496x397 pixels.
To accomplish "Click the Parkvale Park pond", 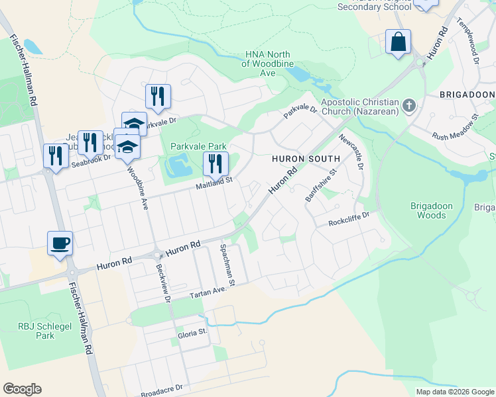I will tap(179, 165).
